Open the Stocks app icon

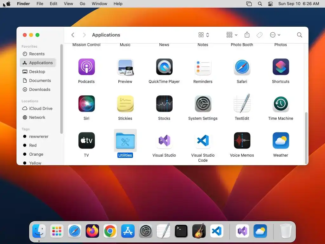164,104
